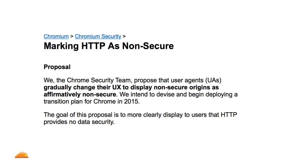Select the "Proposal" subheading
The image size is (291, 163).
(57, 67)
